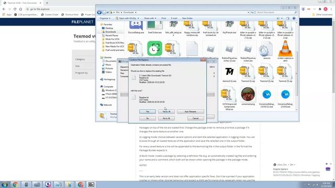The image size is (335, 188).
Task: Open the change view options dropdown arrow
Action: click(282, 18)
